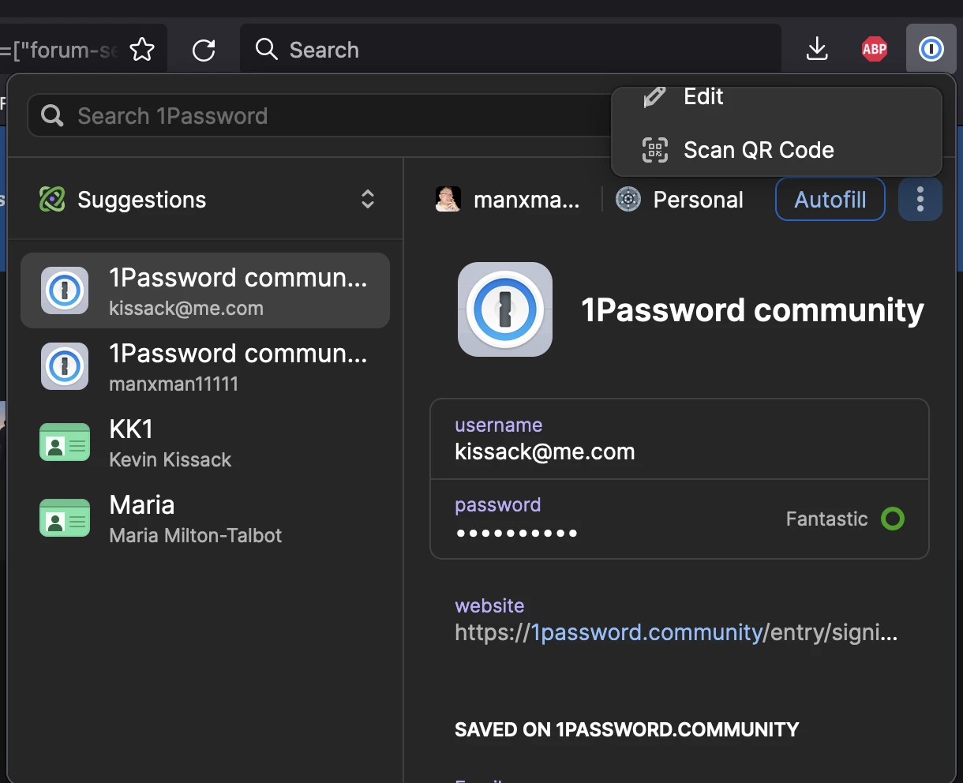This screenshot has width=963, height=783.
Task: Click the Fantastic strength indicator circle
Action: pyautogui.click(x=893, y=519)
